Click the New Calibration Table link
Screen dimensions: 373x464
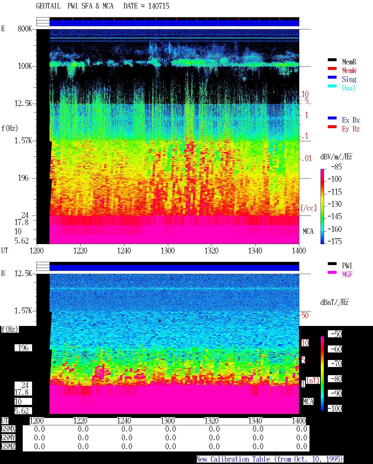[x=270, y=459]
